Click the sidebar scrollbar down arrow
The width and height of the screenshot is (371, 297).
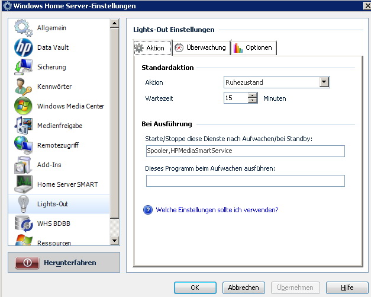tap(115, 241)
